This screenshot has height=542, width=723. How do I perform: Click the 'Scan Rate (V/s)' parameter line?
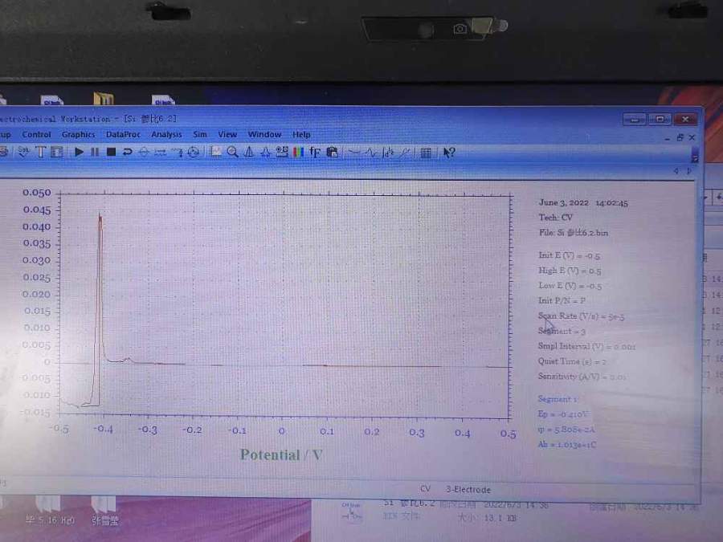582,316
